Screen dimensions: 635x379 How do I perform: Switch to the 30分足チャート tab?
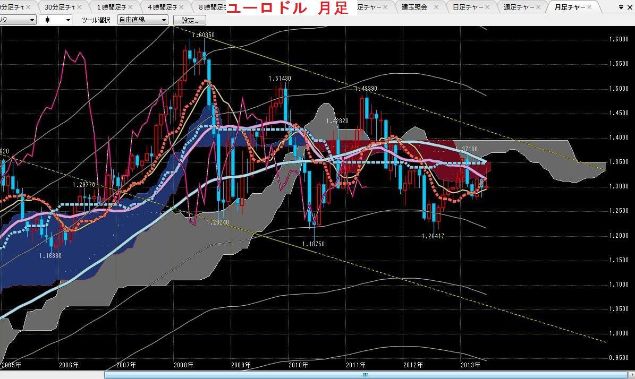(60, 7)
